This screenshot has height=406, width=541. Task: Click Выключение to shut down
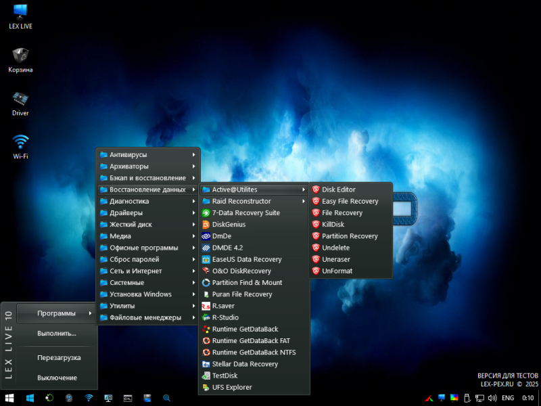[x=57, y=378]
